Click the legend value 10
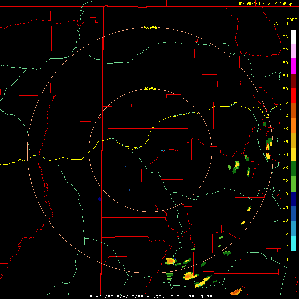Screen dimensions: 299x299 click(285, 220)
